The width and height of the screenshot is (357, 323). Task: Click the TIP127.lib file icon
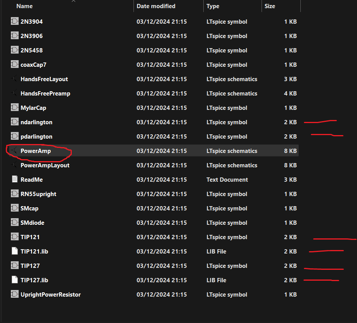[15, 280]
